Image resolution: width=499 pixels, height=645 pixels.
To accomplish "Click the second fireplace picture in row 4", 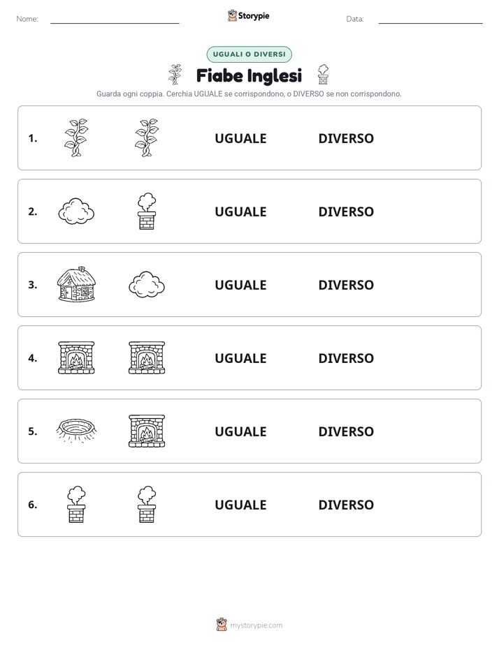I will point(147,358).
